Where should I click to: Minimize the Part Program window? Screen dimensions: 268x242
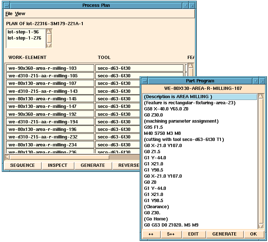[x=256, y=81]
